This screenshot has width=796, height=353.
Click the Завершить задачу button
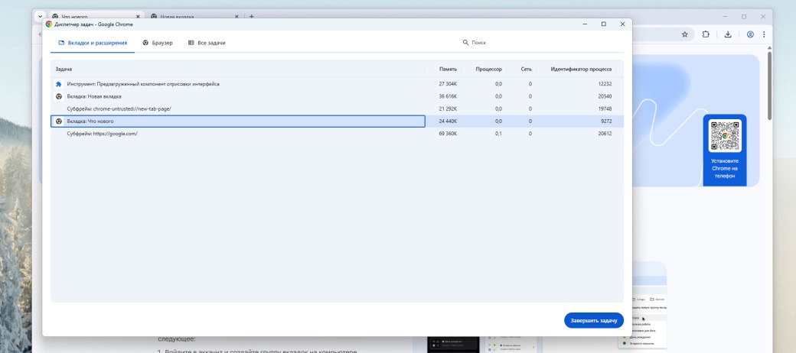[594, 320]
